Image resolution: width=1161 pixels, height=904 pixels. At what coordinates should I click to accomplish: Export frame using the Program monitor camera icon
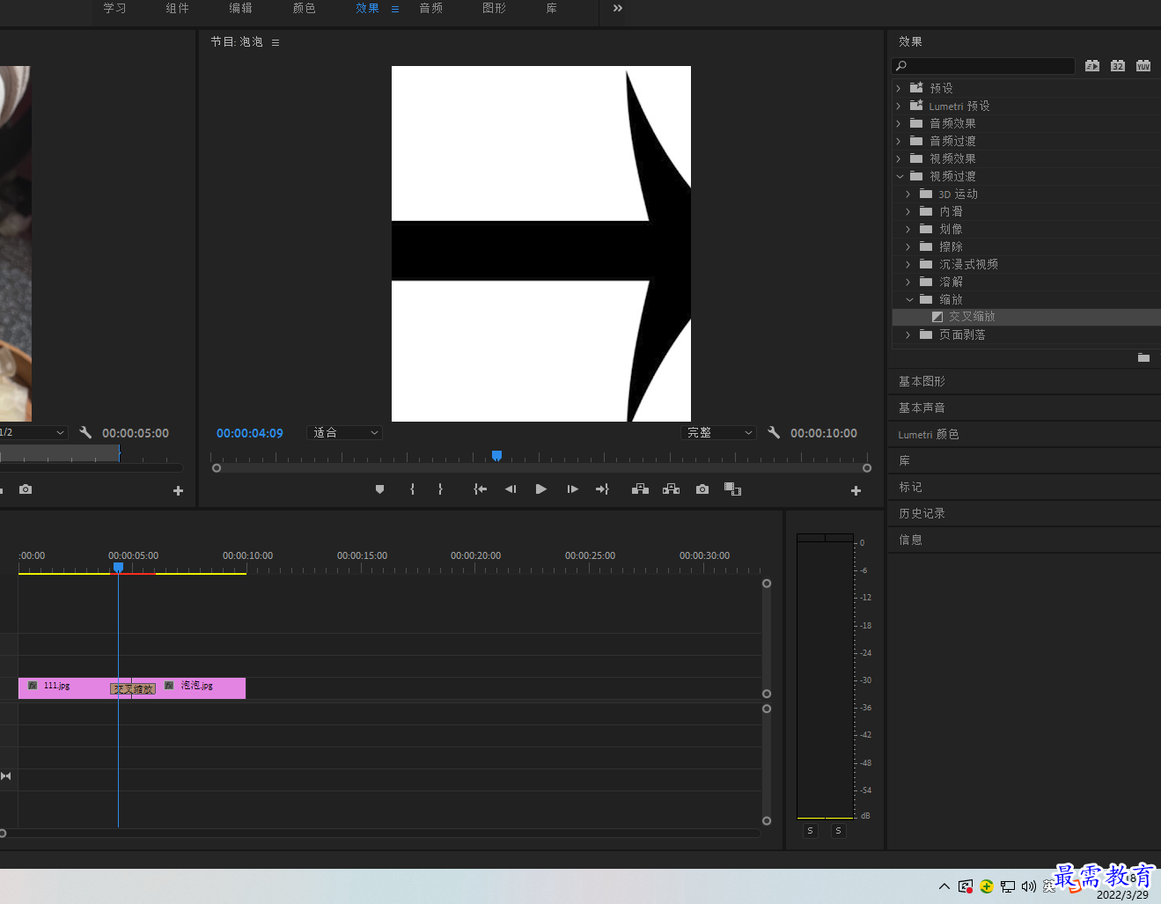(x=702, y=489)
